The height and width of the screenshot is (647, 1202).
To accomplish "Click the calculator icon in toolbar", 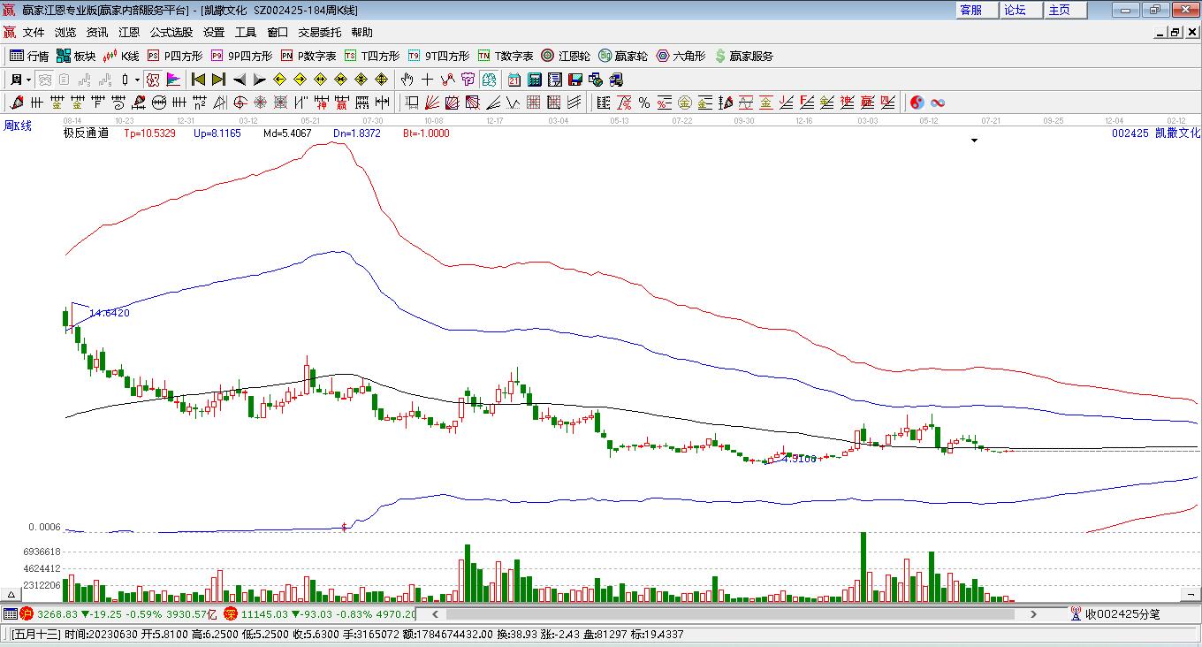I will [534, 80].
